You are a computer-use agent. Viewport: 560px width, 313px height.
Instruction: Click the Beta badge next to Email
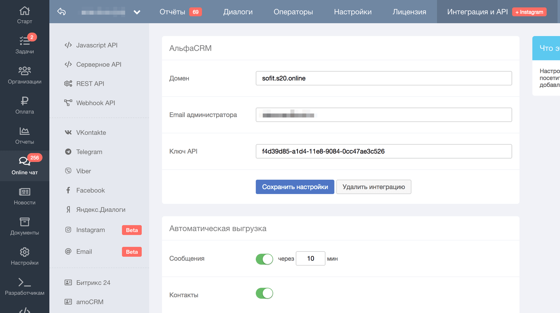pyautogui.click(x=132, y=252)
